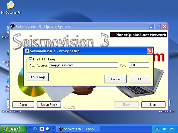Image resolution: width=178 pixels, height=133 pixels.
Task: Click the Proxy Address text field
Action: coord(83,65)
